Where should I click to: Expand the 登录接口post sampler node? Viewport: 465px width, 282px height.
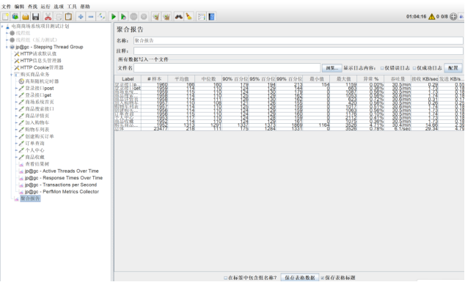click(x=16, y=89)
